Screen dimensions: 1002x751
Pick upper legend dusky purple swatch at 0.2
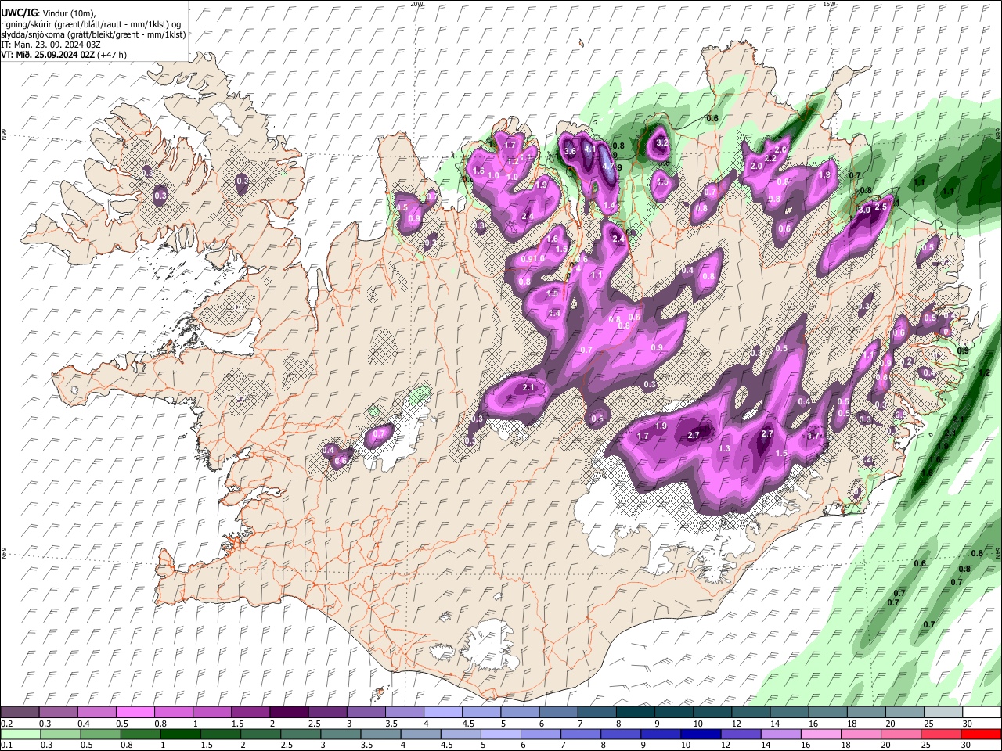click(20, 712)
